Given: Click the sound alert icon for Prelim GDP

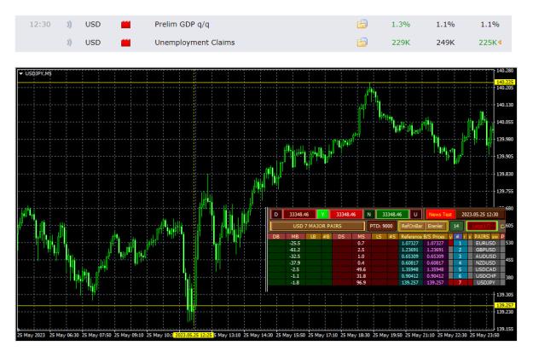Looking at the screenshot, I should coord(69,25).
